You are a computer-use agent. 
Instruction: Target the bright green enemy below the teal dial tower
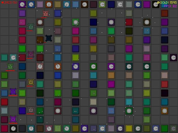[x=10, y=66]
